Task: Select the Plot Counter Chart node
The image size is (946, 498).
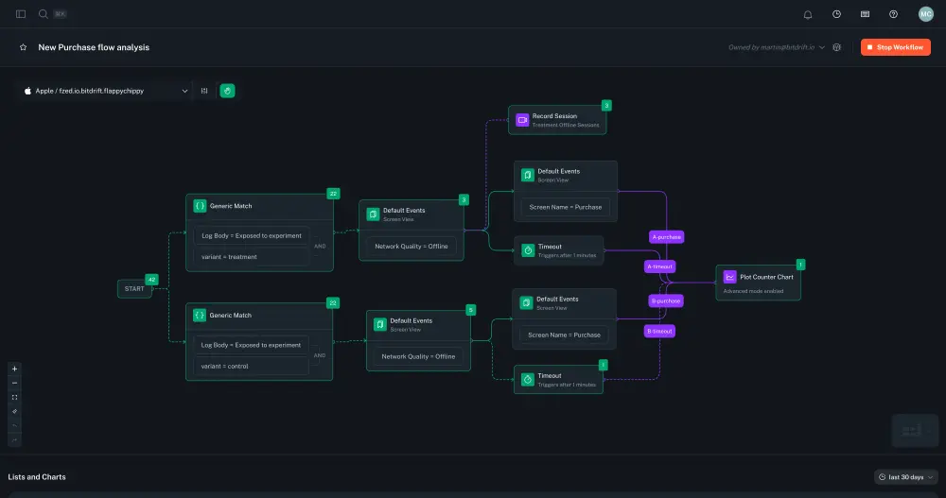Action: tap(759, 282)
